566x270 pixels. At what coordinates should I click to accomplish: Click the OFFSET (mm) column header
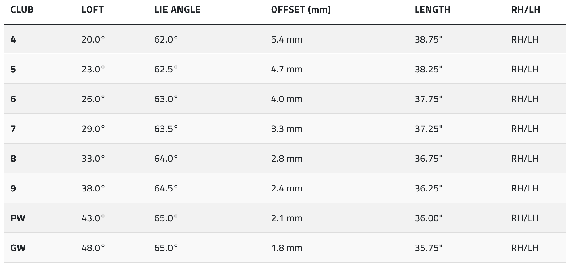tap(301, 10)
